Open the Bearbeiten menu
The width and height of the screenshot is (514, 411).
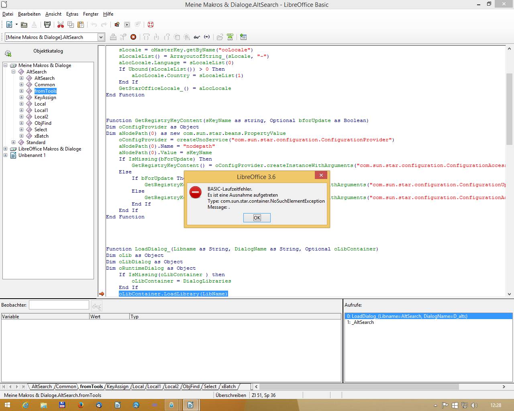pyautogui.click(x=29, y=14)
